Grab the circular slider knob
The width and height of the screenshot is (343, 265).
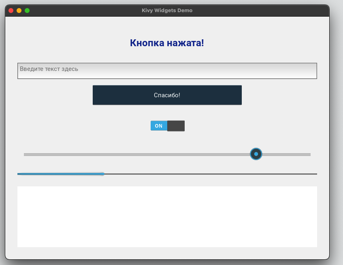pos(256,154)
